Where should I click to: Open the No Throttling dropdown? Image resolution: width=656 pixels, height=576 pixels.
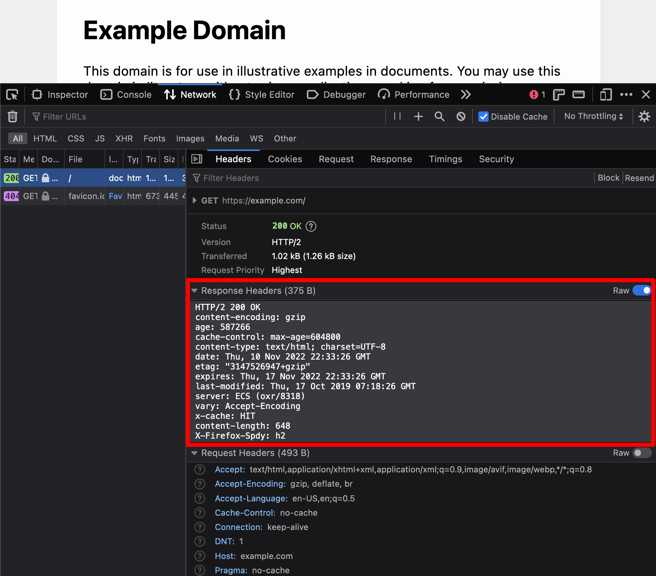click(593, 117)
